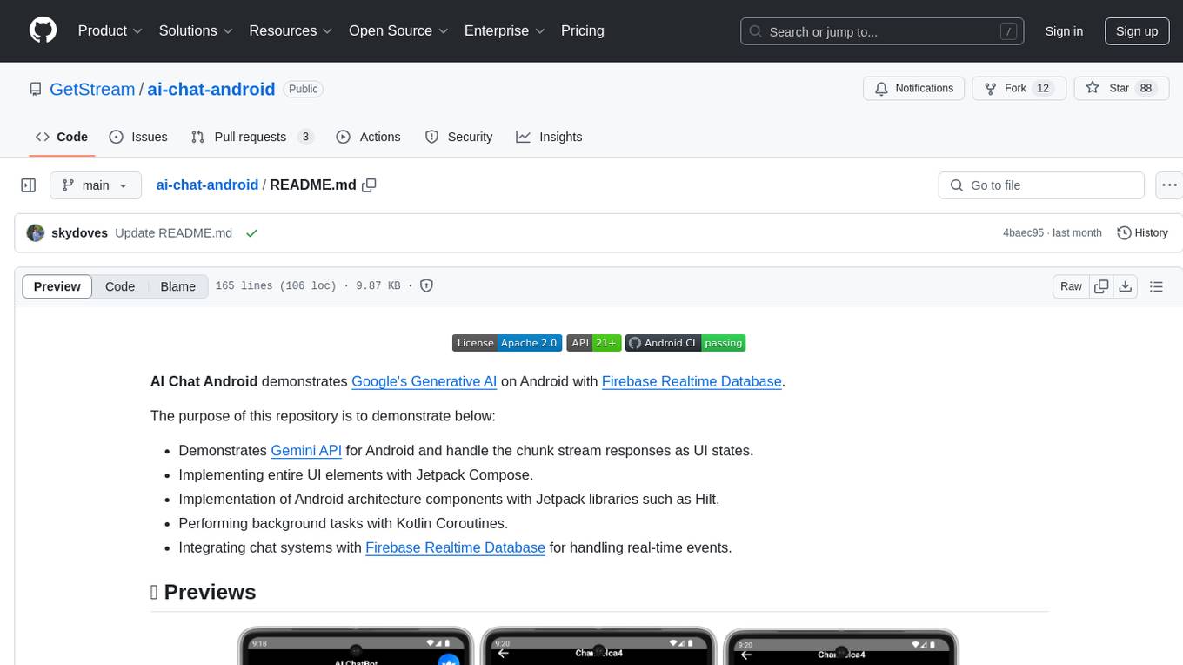1183x665 pixels.
Task: Click the Notifications bell button
Action: (x=914, y=89)
